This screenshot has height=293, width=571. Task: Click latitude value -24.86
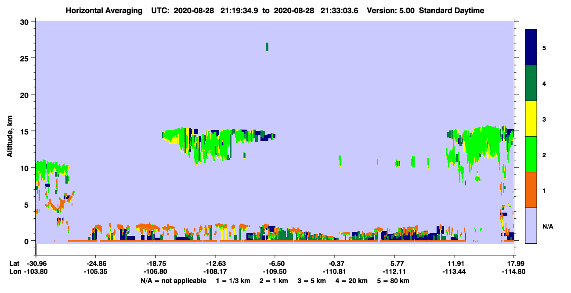coord(96,264)
